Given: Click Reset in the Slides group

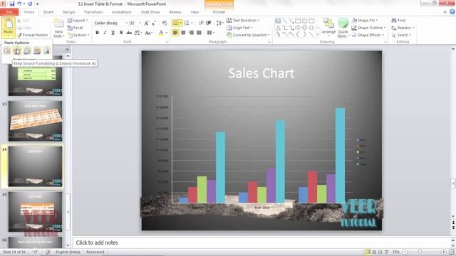Looking at the screenshot, I should pos(76,28).
